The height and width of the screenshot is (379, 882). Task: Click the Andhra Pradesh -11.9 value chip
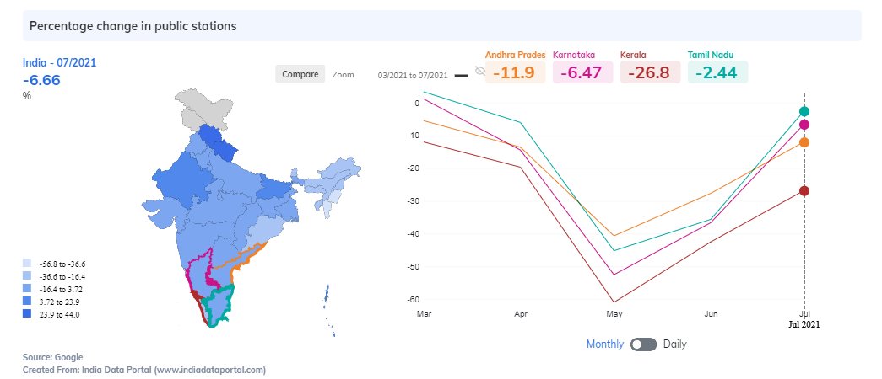pyautogui.click(x=515, y=72)
